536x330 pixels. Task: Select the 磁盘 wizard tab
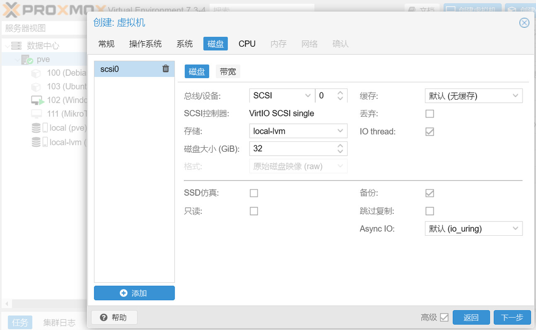click(215, 44)
